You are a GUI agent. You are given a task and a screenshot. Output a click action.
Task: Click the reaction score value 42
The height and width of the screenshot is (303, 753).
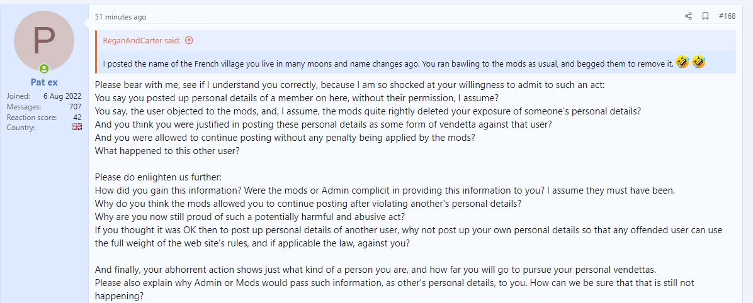tap(77, 117)
